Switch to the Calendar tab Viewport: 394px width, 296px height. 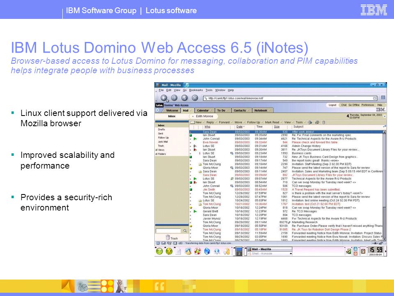click(204, 110)
